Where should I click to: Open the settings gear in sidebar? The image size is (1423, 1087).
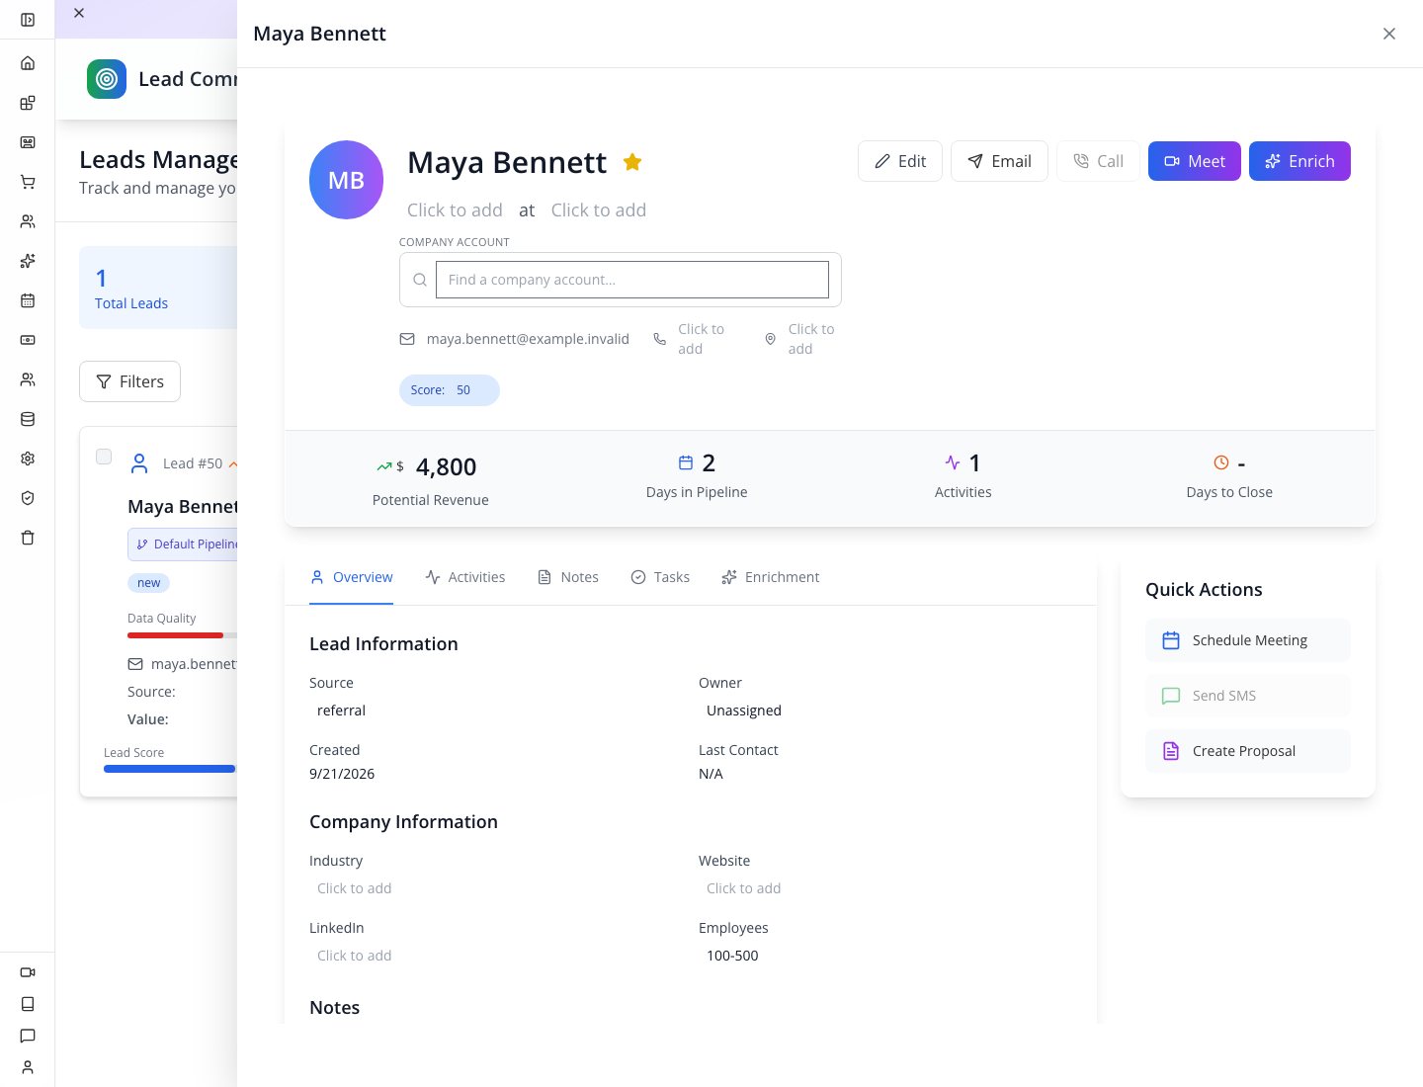(28, 459)
